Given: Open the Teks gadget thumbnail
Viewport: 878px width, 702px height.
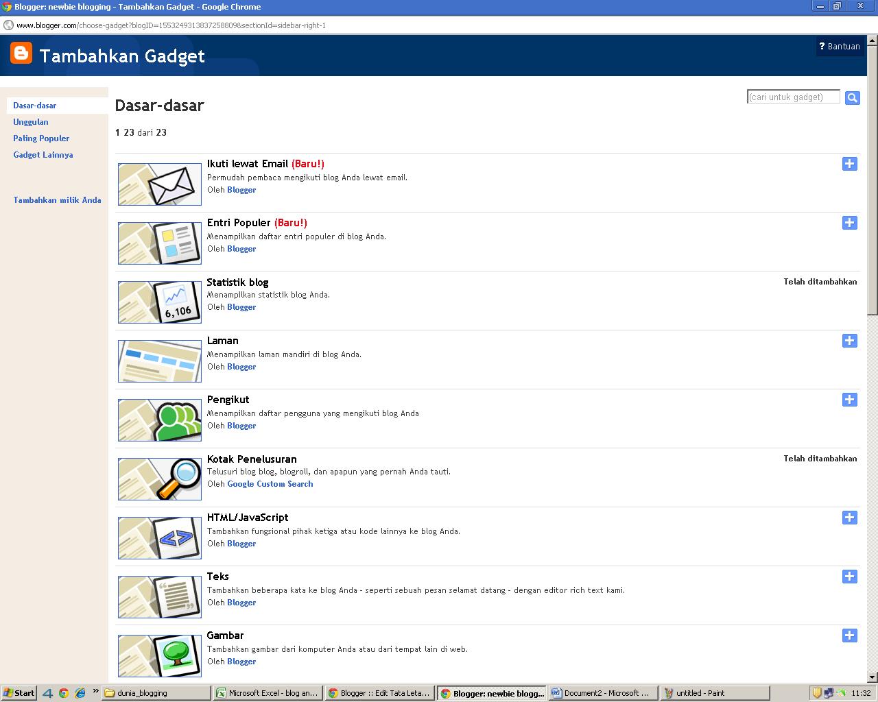Looking at the screenshot, I should (160, 597).
